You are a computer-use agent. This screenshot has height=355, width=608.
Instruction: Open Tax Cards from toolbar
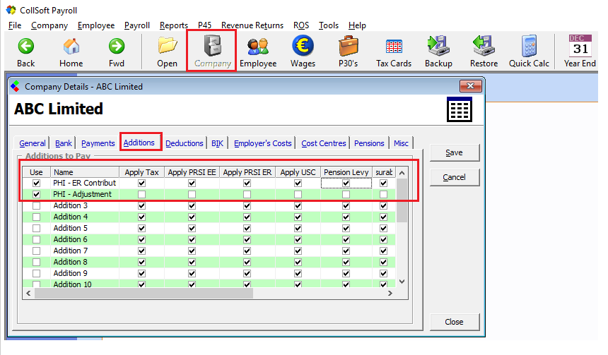pos(393,47)
